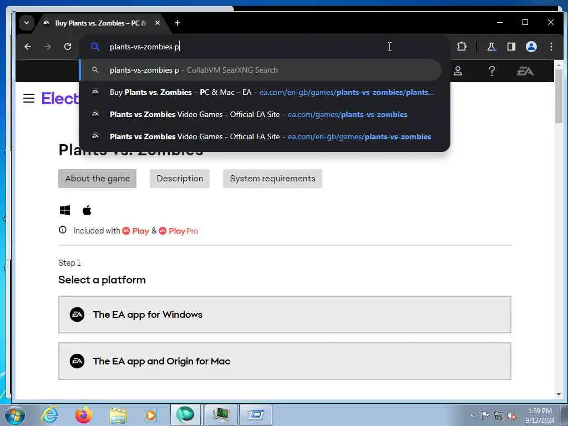Screen dimensions: 568x426
Task: Click the Apple platform icon
Action: (x=87, y=210)
